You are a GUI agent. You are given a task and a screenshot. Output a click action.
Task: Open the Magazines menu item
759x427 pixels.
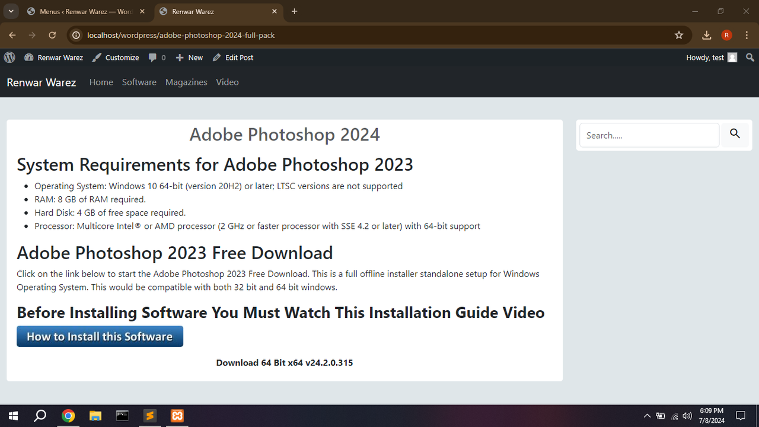point(186,82)
